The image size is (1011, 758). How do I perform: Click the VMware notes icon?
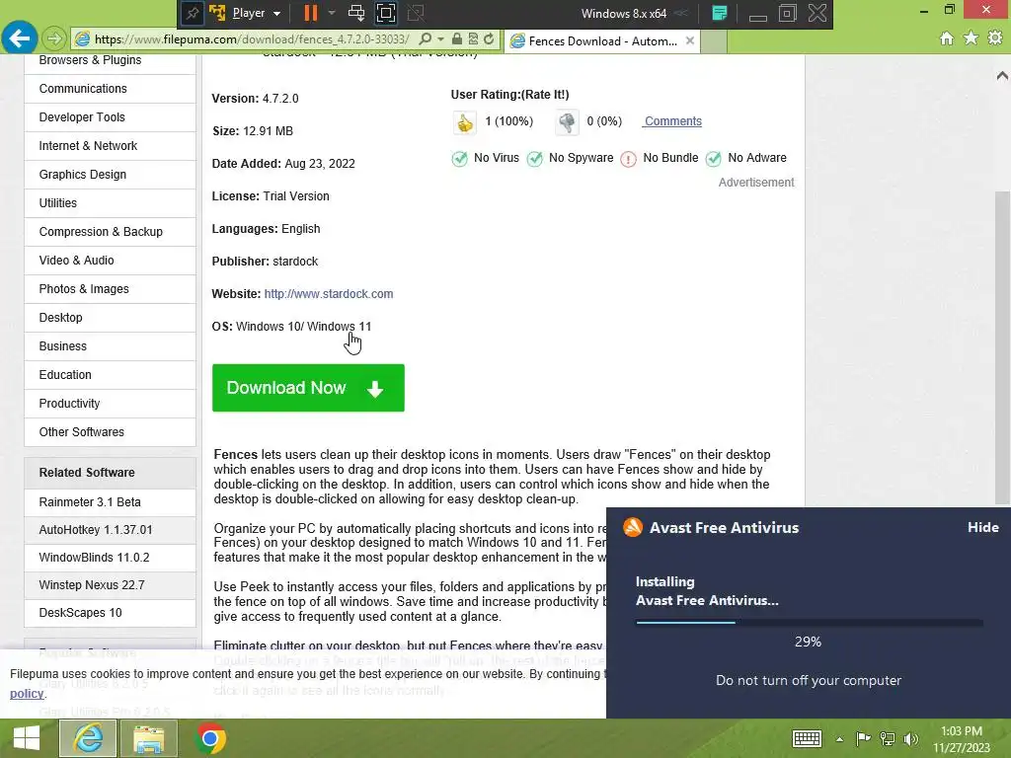coord(720,13)
